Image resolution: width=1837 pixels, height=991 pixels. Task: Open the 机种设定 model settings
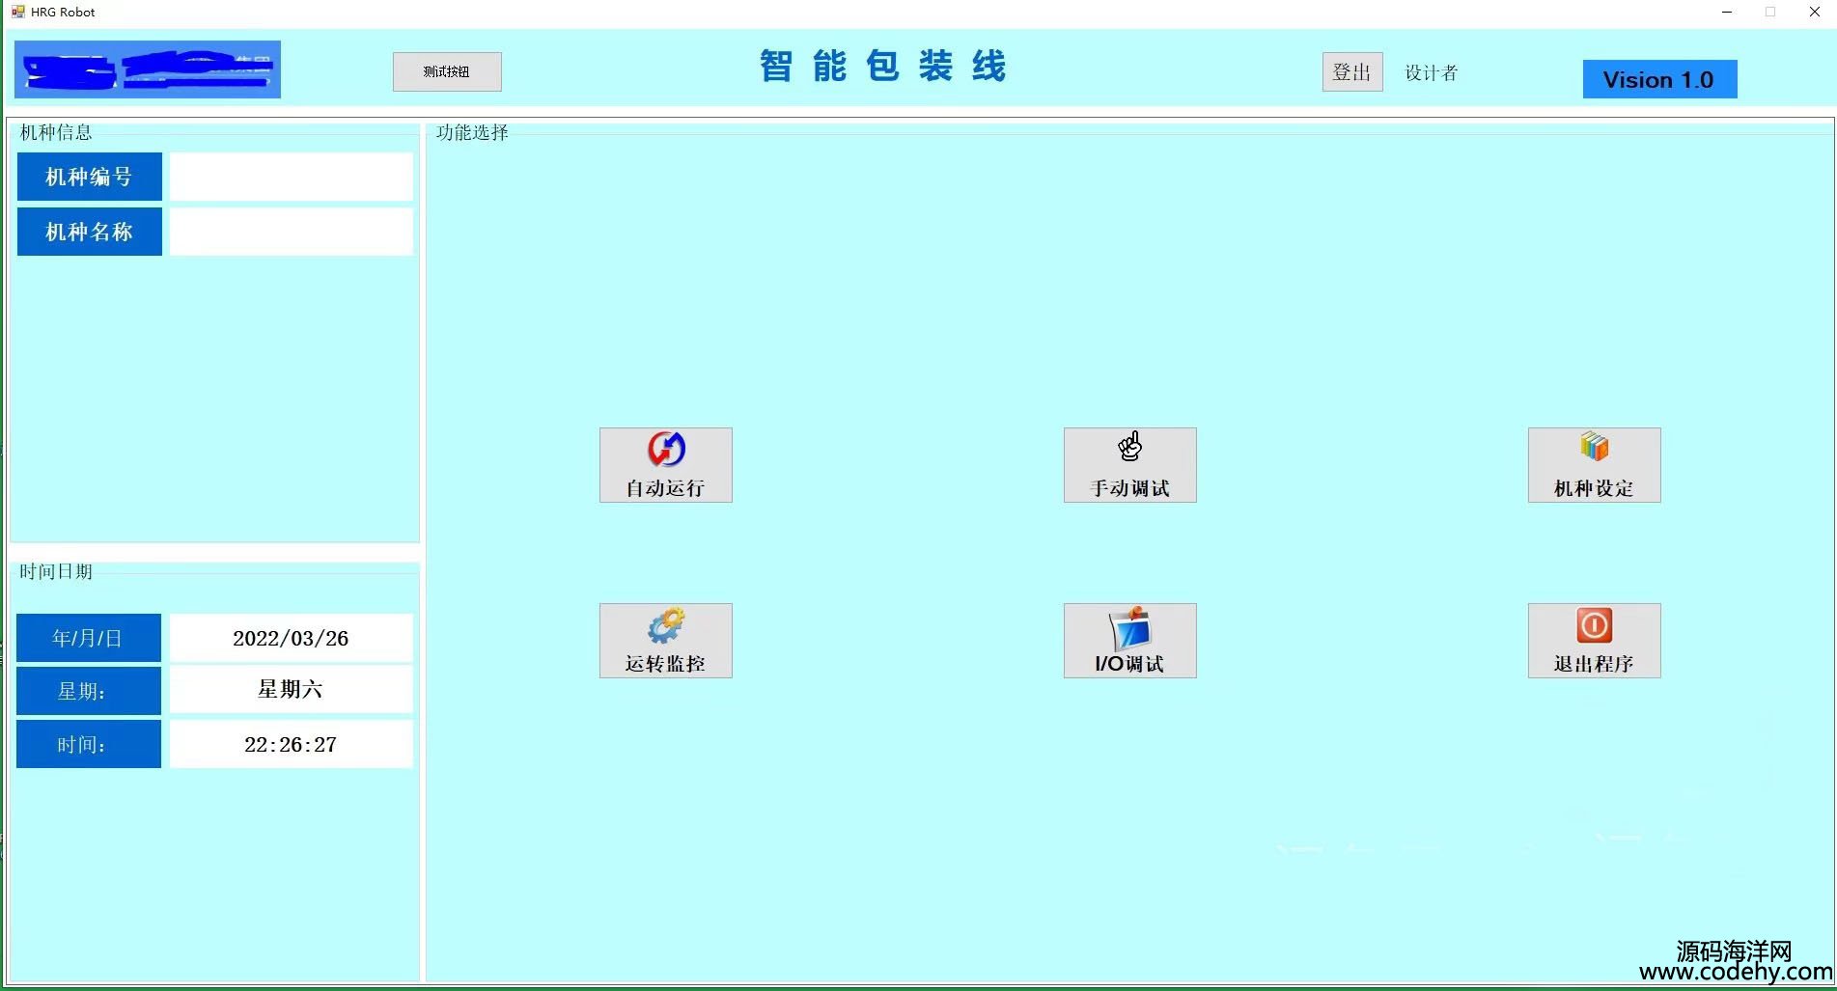click(1594, 465)
